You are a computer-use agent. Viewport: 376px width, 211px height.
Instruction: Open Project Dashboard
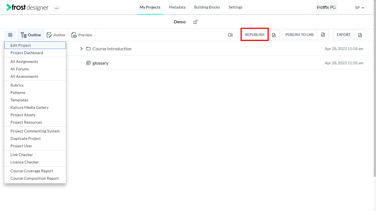(x=35, y=53)
